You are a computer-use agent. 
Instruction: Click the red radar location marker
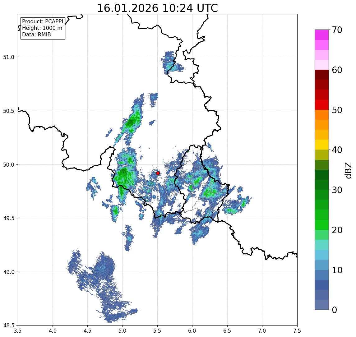tap(158, 173)
